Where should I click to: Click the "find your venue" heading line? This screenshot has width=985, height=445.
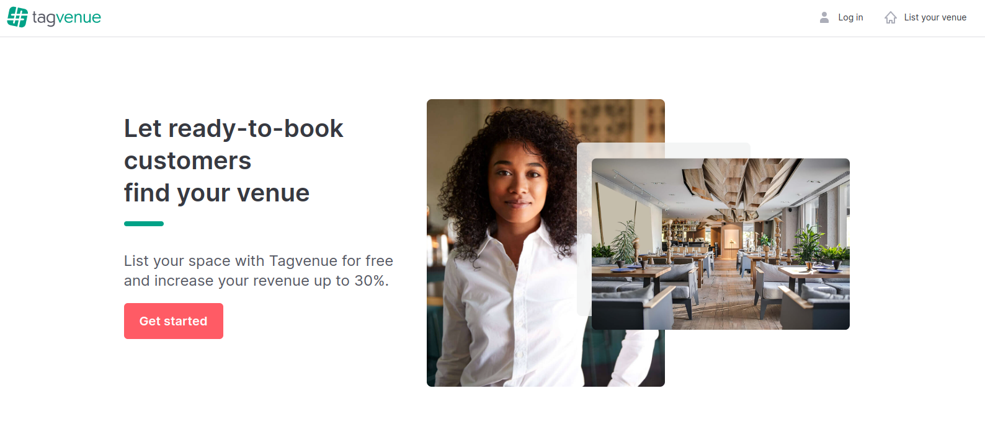[217, 193]
